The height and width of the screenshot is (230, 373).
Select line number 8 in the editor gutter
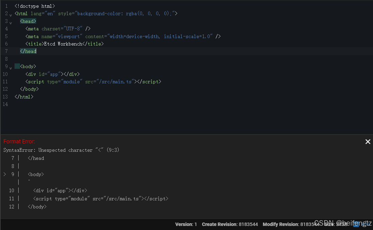[x=6, y=59]
